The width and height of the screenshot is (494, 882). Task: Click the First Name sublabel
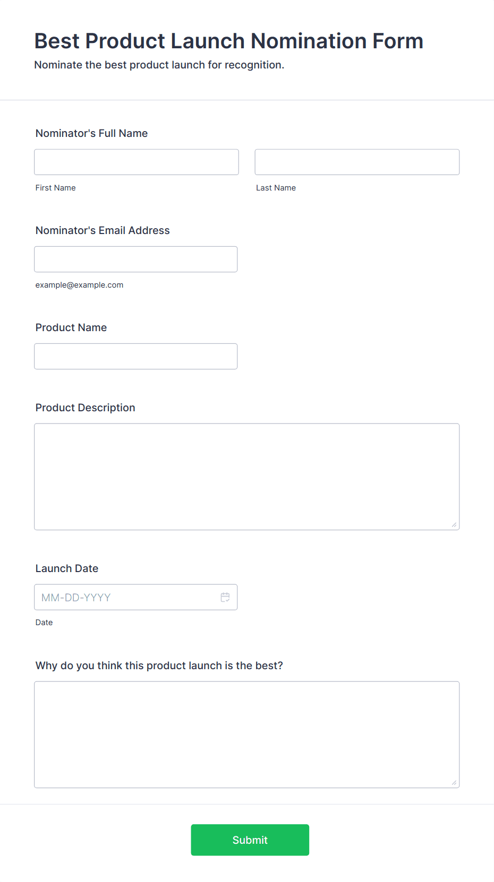tap(56, 188)
